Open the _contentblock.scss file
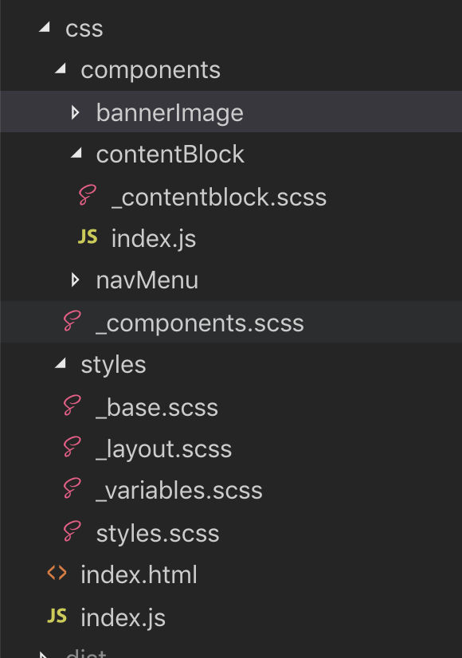The height and width of the screenshot is (658, 462). pos(219,198)
